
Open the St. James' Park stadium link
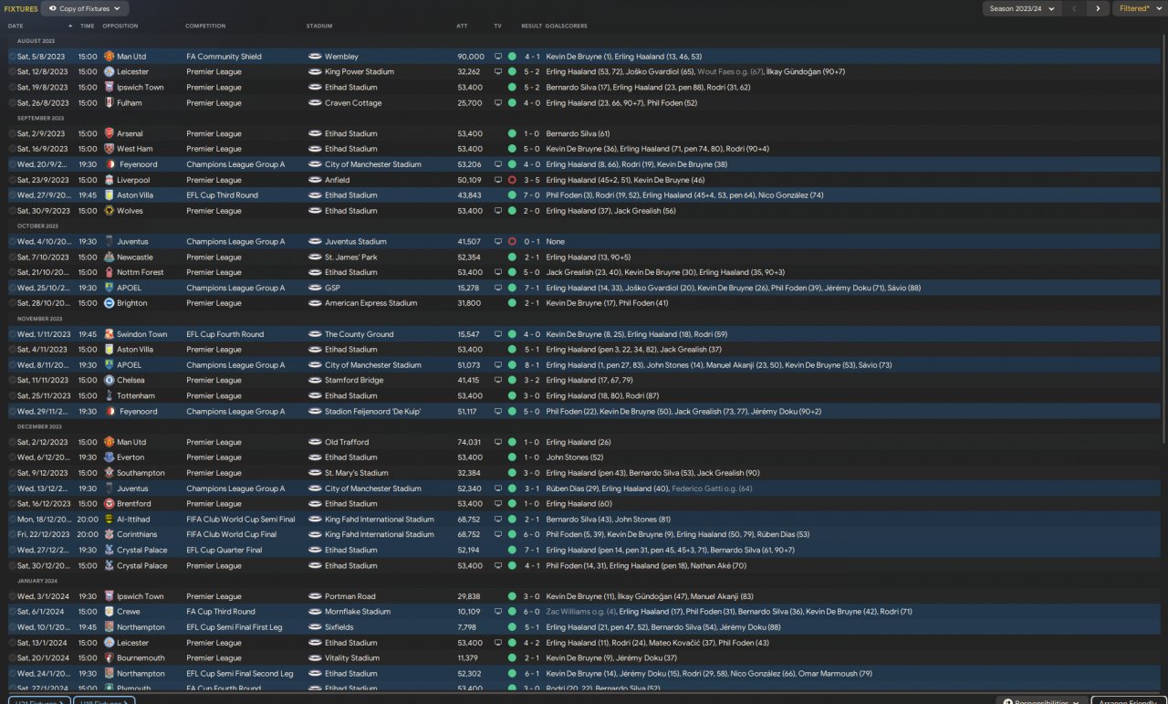(351, 257)
